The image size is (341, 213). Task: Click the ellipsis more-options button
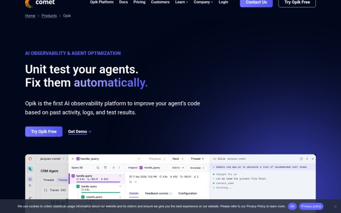[139, 159]
